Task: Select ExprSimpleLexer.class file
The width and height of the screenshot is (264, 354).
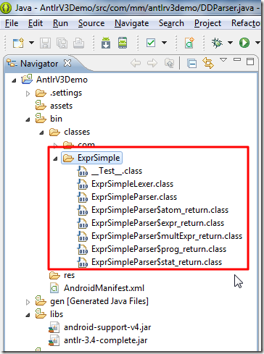Action: (x=133, y=184)
